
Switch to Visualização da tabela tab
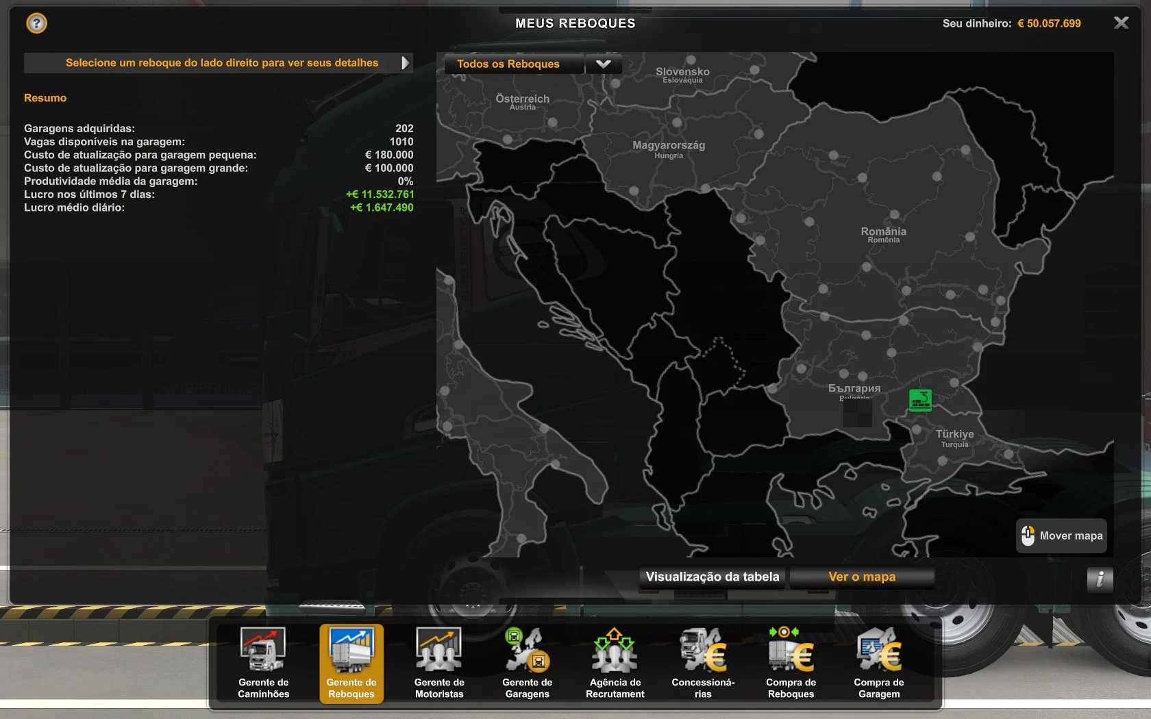coord(713,577)
